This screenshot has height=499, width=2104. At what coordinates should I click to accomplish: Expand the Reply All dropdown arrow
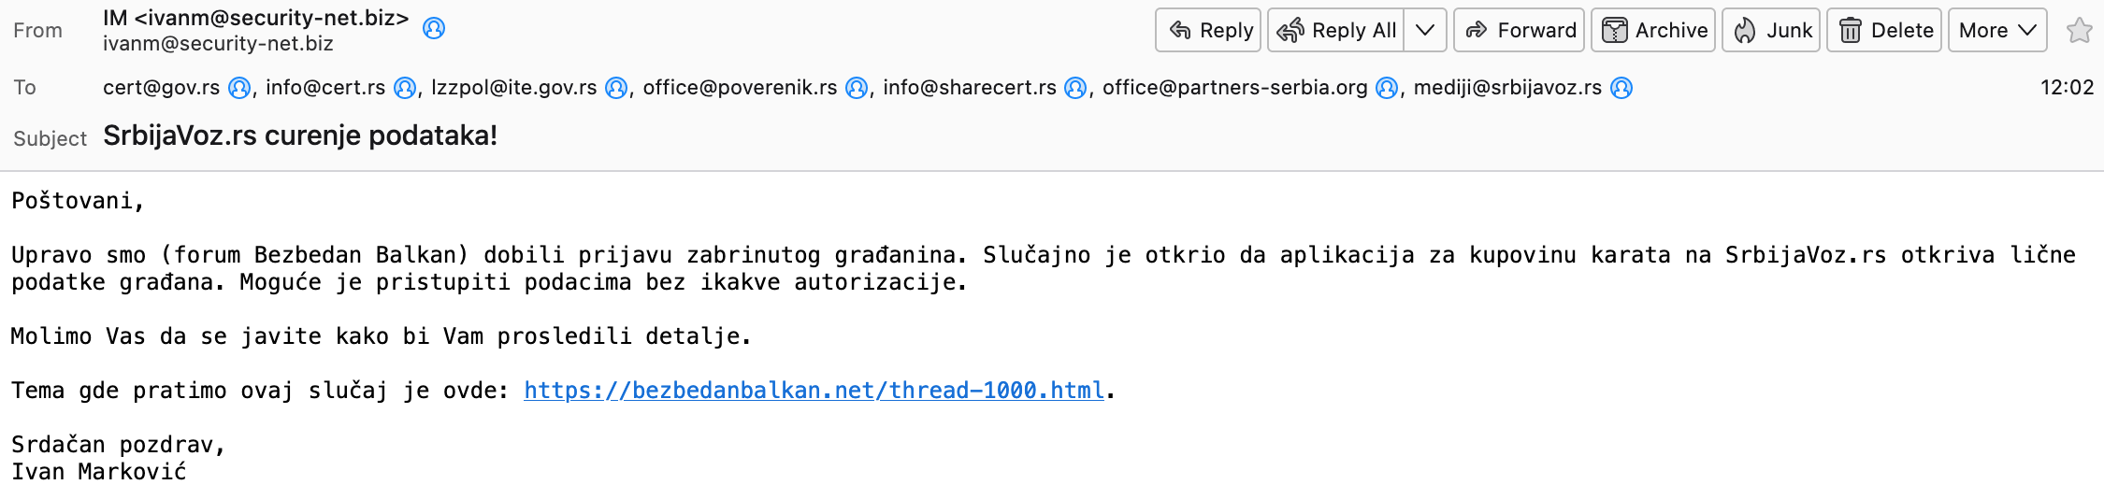[x=1425, y=30]
